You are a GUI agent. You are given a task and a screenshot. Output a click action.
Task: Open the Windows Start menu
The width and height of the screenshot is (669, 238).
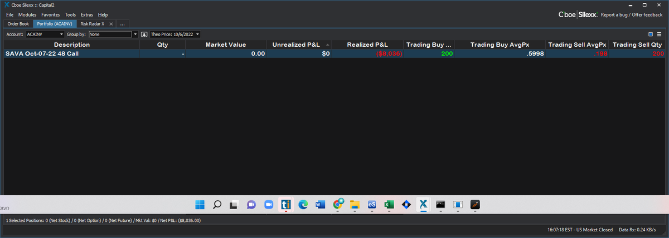click(x=200, y=205)
